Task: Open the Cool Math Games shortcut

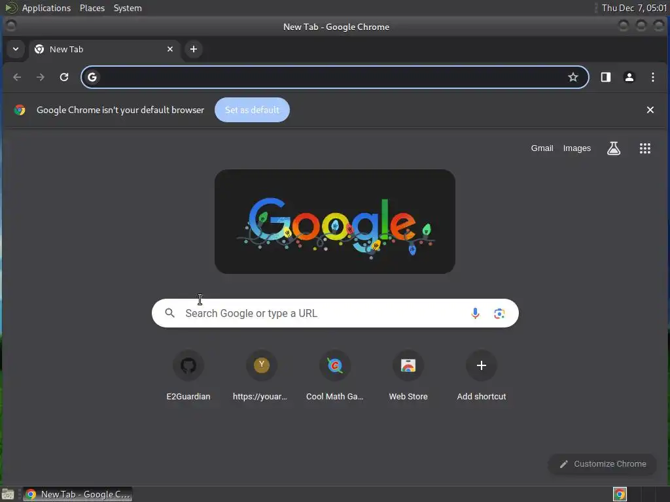Action: (335, 376)
